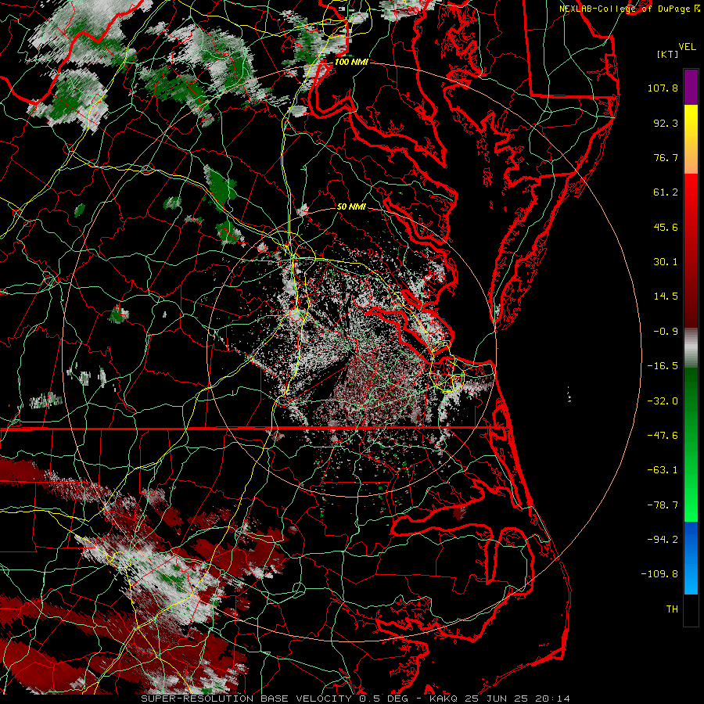Screen dimensions: 704x704
Task: Click the blue segment of velocity color bar
Action: pyautogui.click(x=691, y=558)
